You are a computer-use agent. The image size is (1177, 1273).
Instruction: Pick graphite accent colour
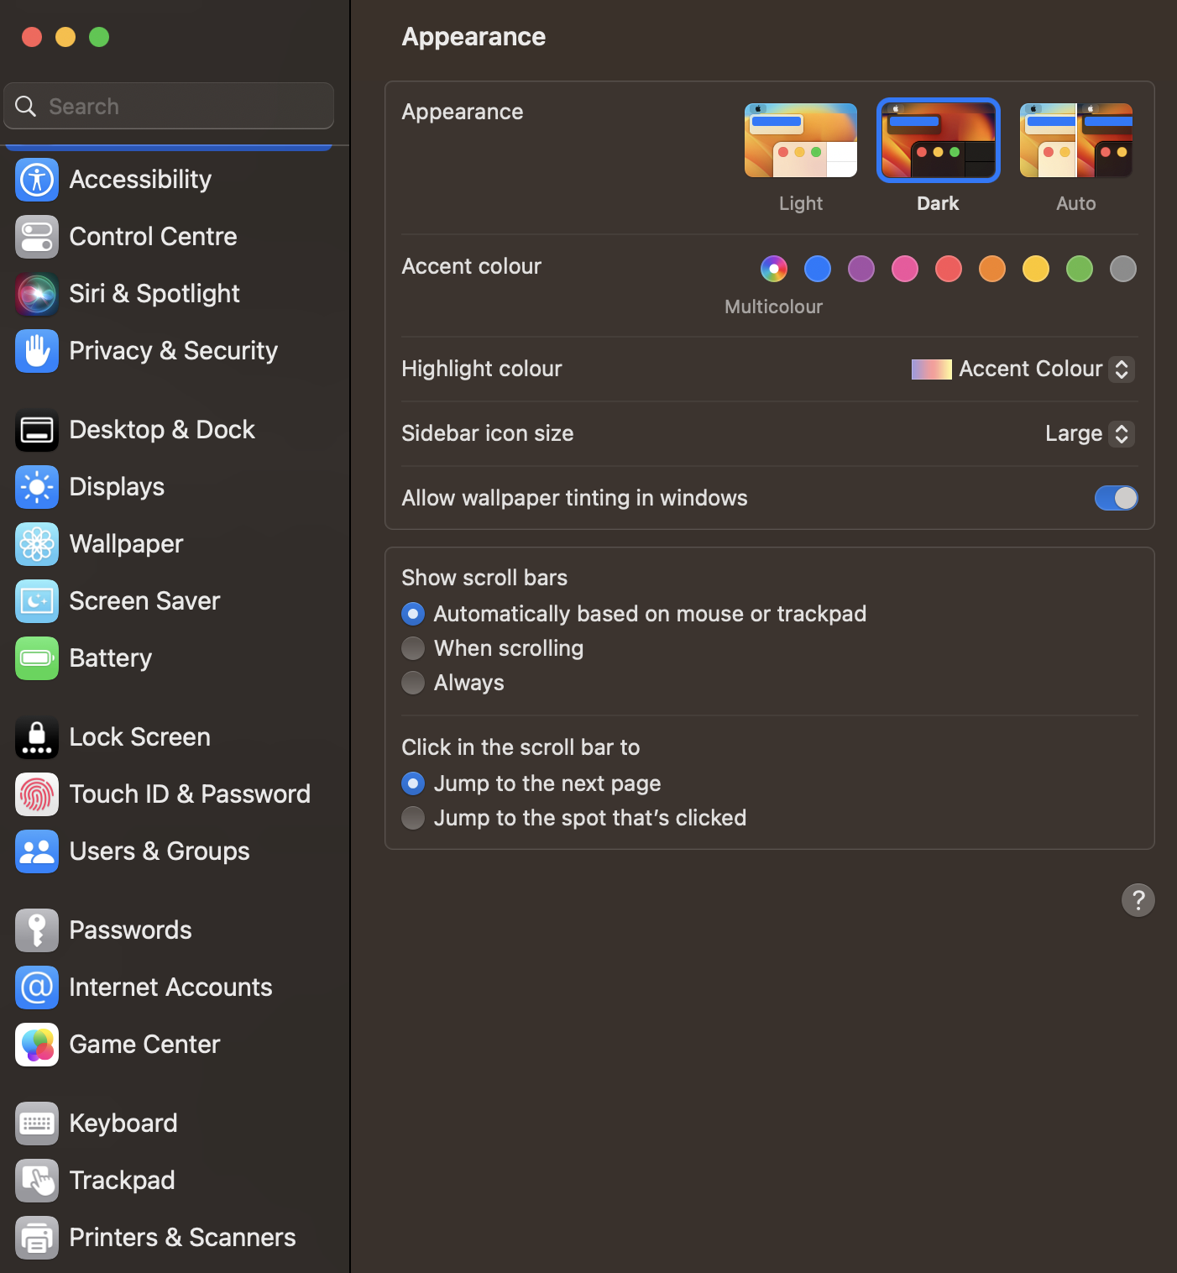(x=1123, y=269)
